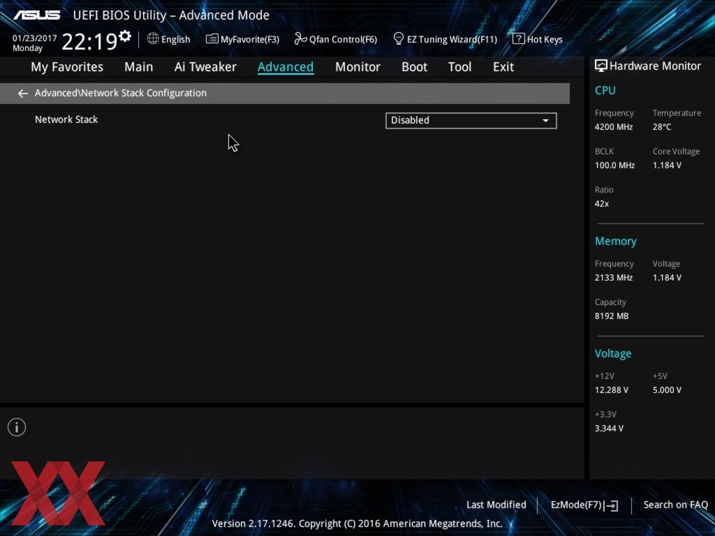715x536 pixels.
Task: Click the 4200 MHz CPU frequency value
Action: coord(614,127)
